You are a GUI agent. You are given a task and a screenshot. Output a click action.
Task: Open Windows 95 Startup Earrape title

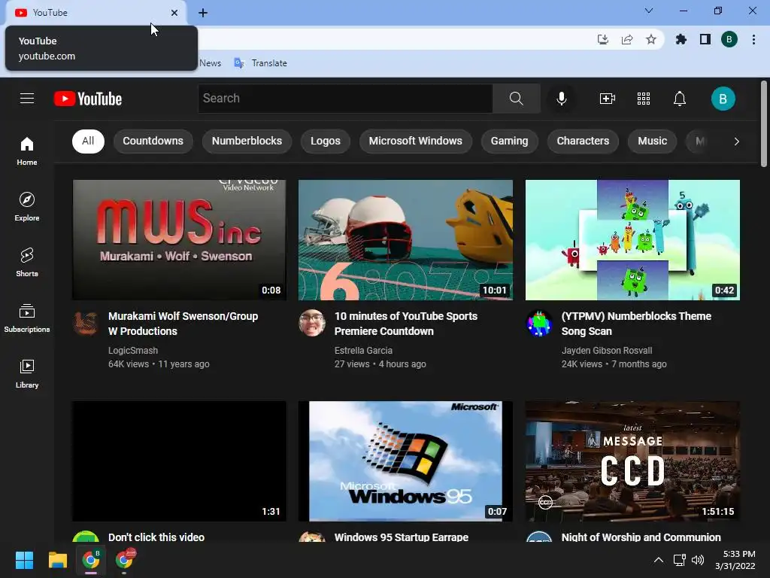click(x=402, y=537)
